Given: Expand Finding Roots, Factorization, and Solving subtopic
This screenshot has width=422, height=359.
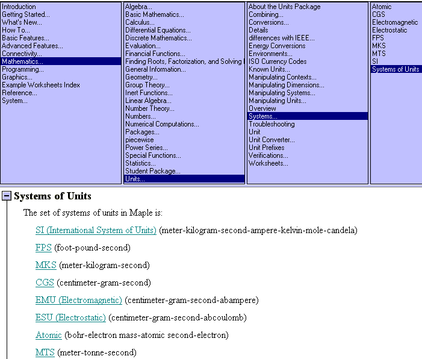Looking at the screenshot, I should pyautogui.click(x=184, y=61).
